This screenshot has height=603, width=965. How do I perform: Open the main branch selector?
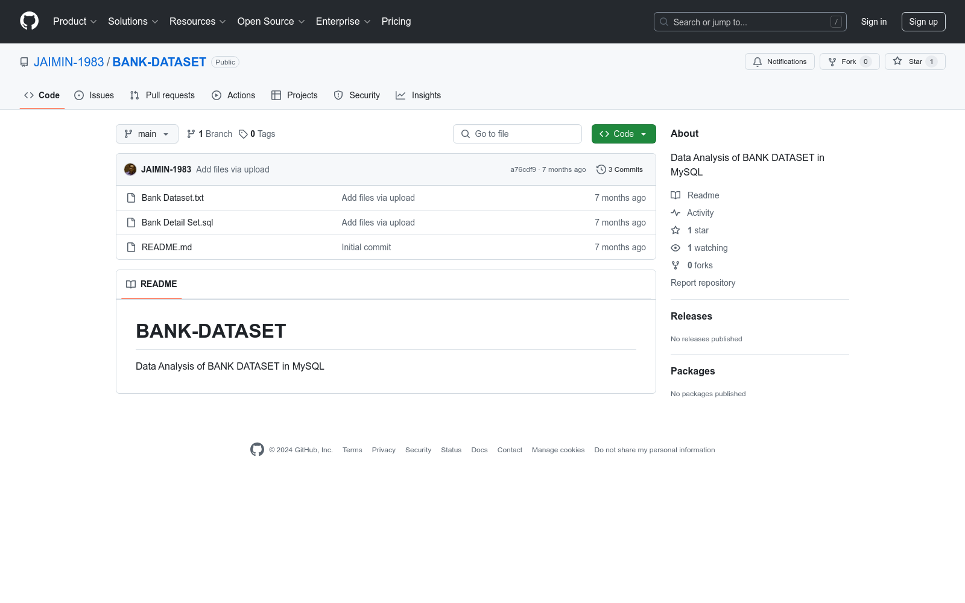147,134
